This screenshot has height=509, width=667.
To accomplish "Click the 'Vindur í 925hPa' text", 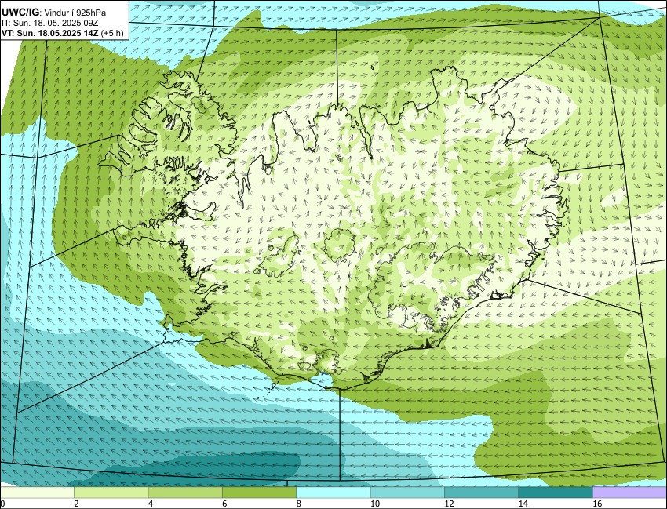I will [x=75, y=13].
